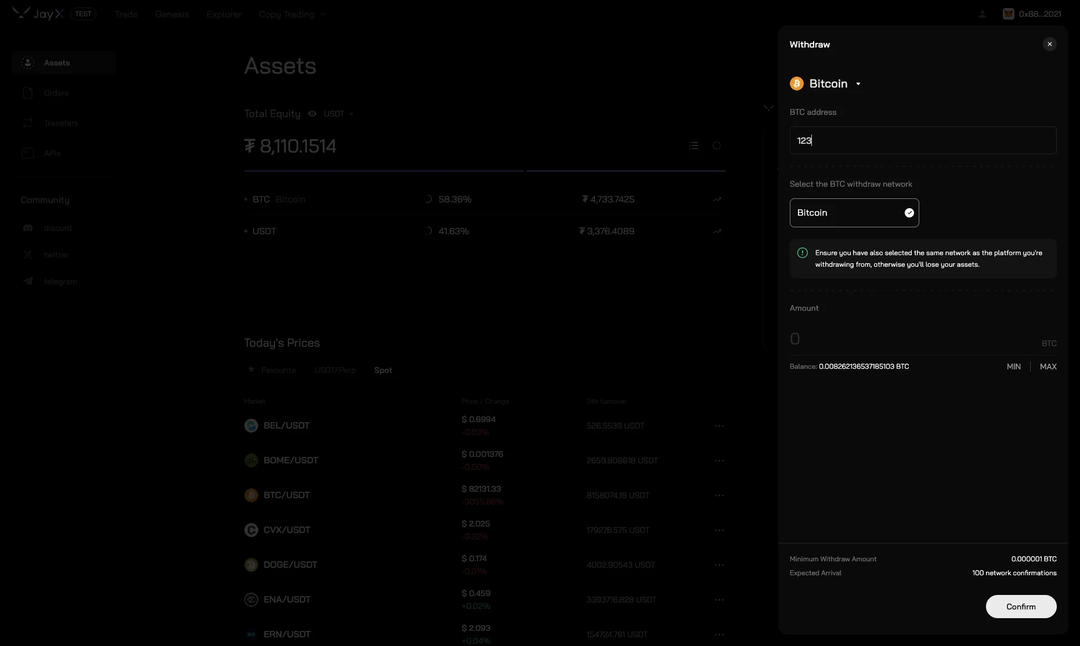
Task: Click MAX to withdraw full balance
Action: coord(1048,366)
